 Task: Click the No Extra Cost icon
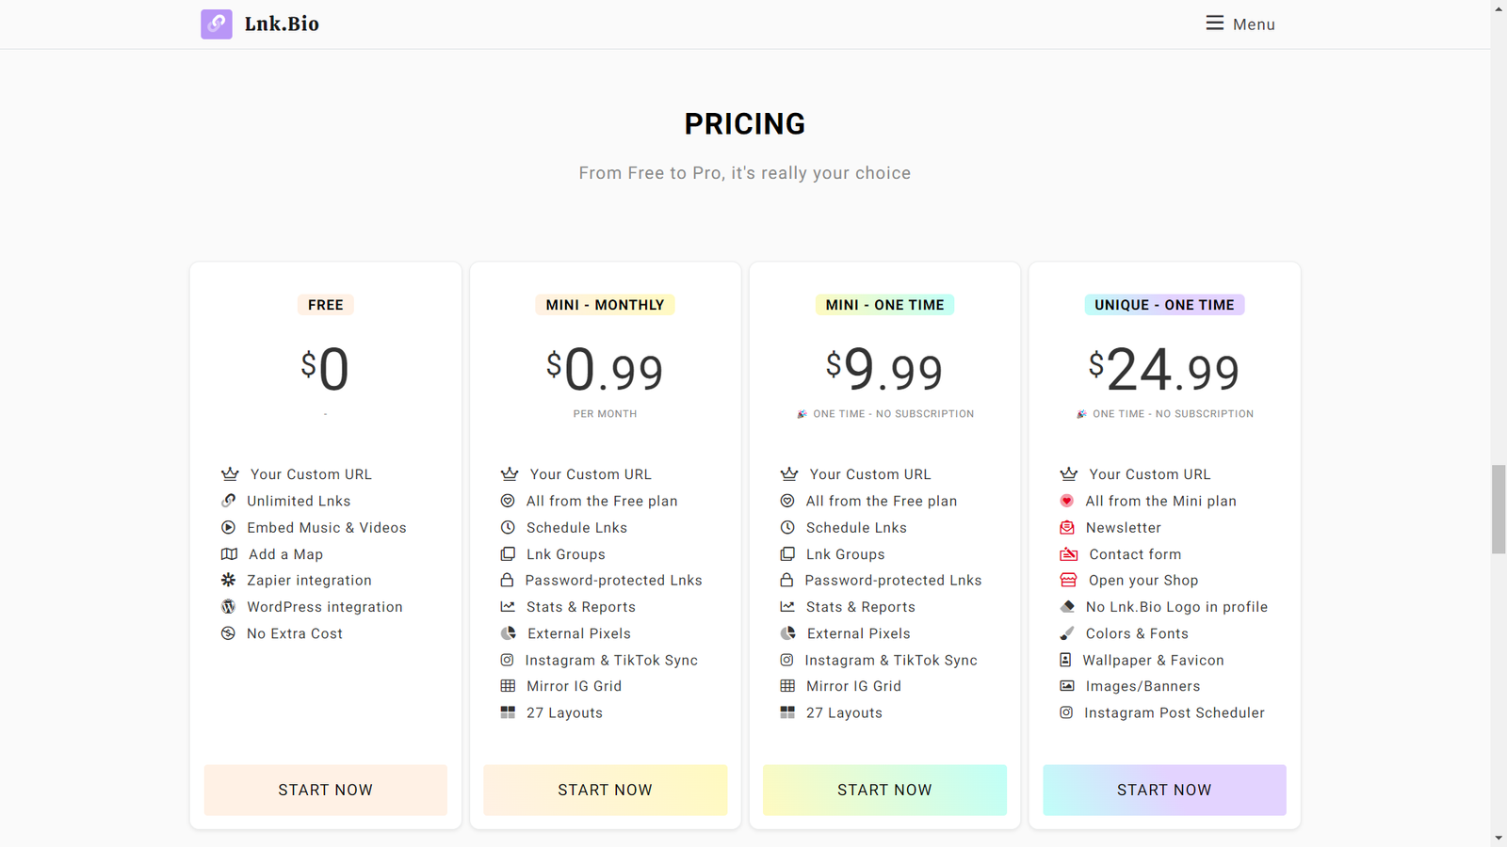click(x=229, y=633)
